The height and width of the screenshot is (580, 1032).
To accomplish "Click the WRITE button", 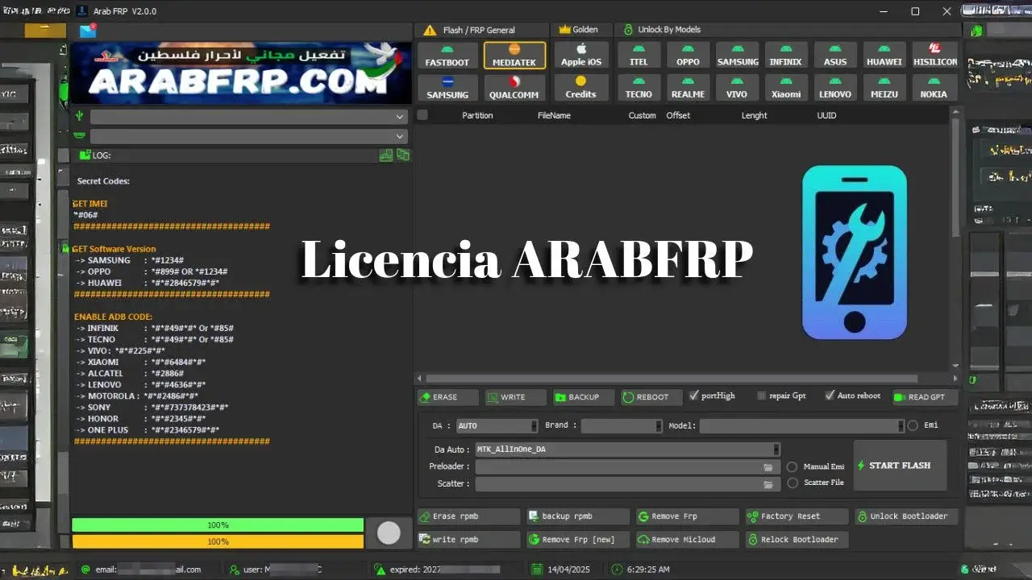I will [x=515, y=397].
